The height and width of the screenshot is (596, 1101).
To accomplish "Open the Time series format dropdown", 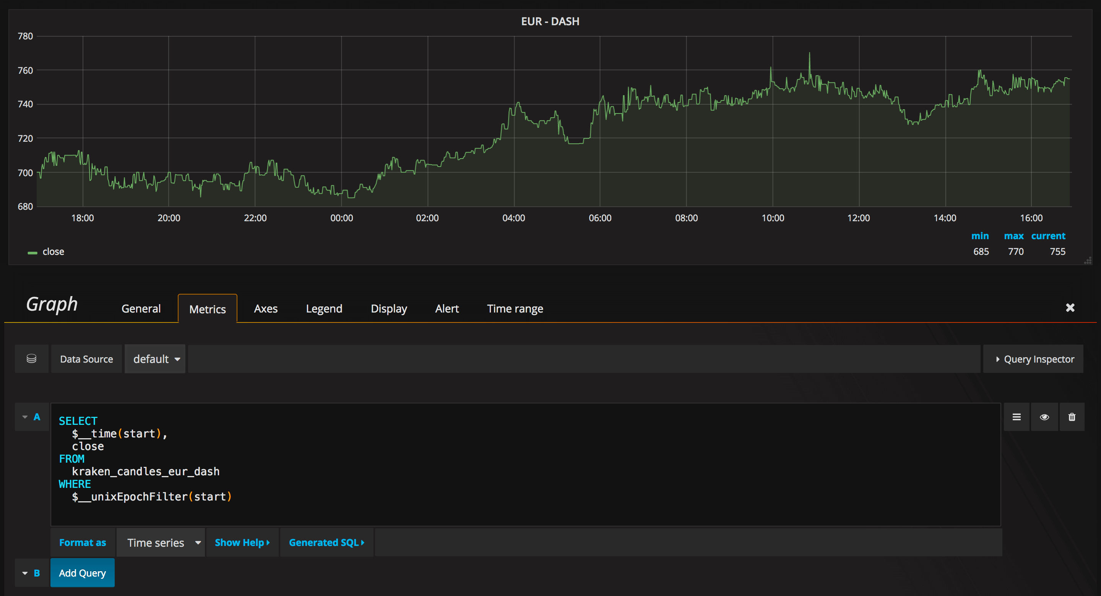I will tap(161, 543).
